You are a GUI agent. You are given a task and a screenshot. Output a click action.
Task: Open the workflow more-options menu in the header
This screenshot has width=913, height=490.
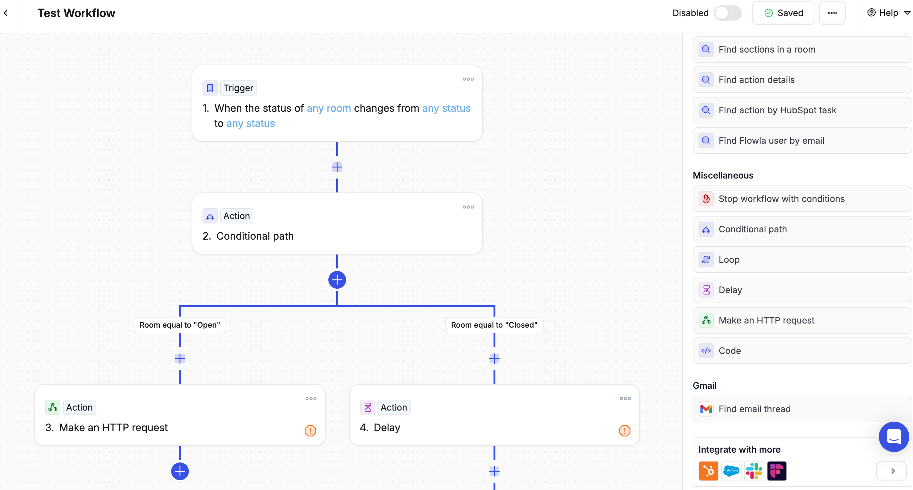832,13
